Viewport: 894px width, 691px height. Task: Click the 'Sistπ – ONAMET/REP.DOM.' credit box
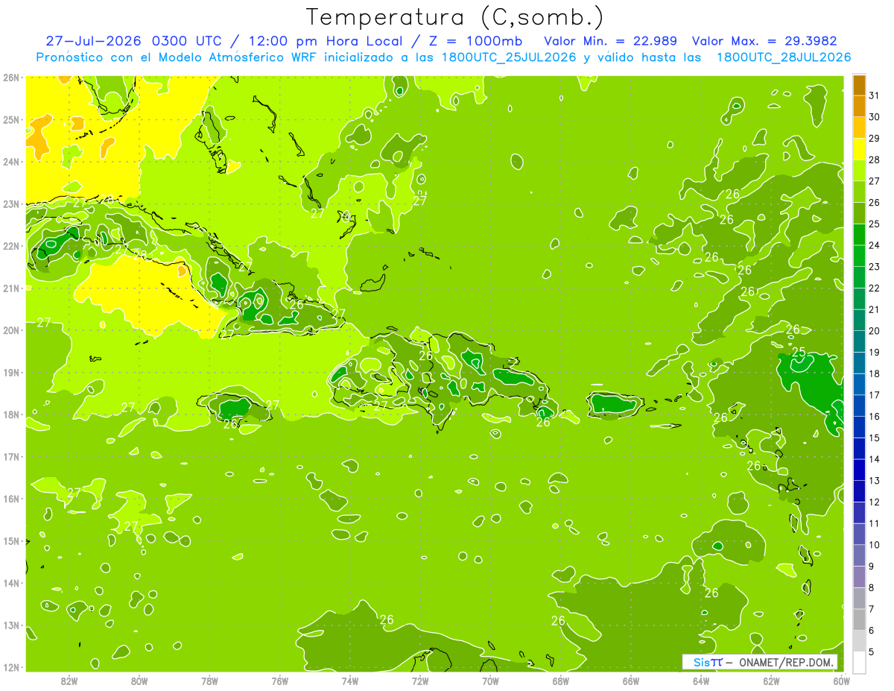760,662
